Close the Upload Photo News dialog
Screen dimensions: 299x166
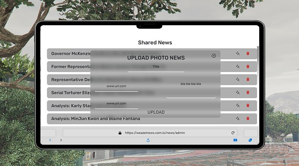[x=214, y=55]
